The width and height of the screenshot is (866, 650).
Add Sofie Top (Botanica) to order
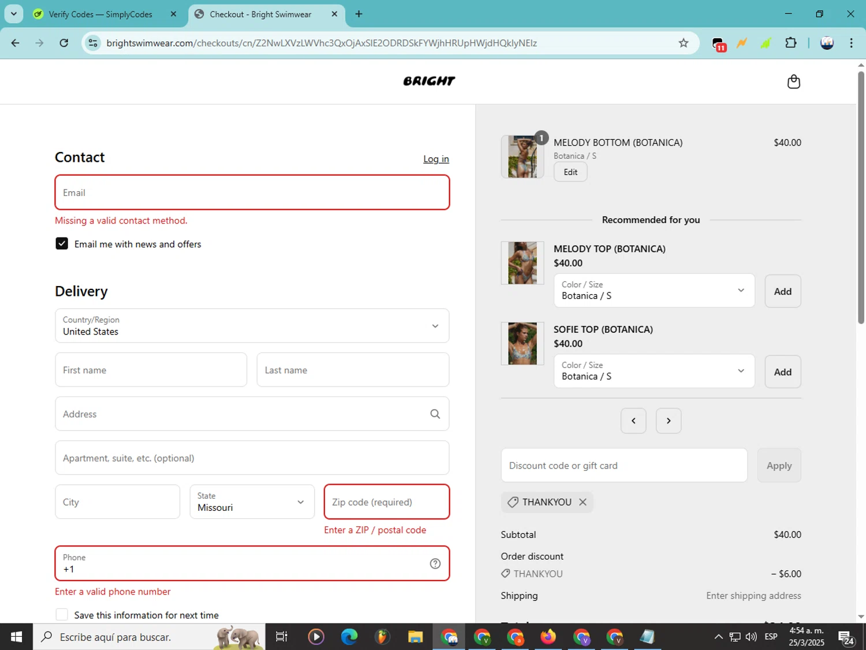783,372
